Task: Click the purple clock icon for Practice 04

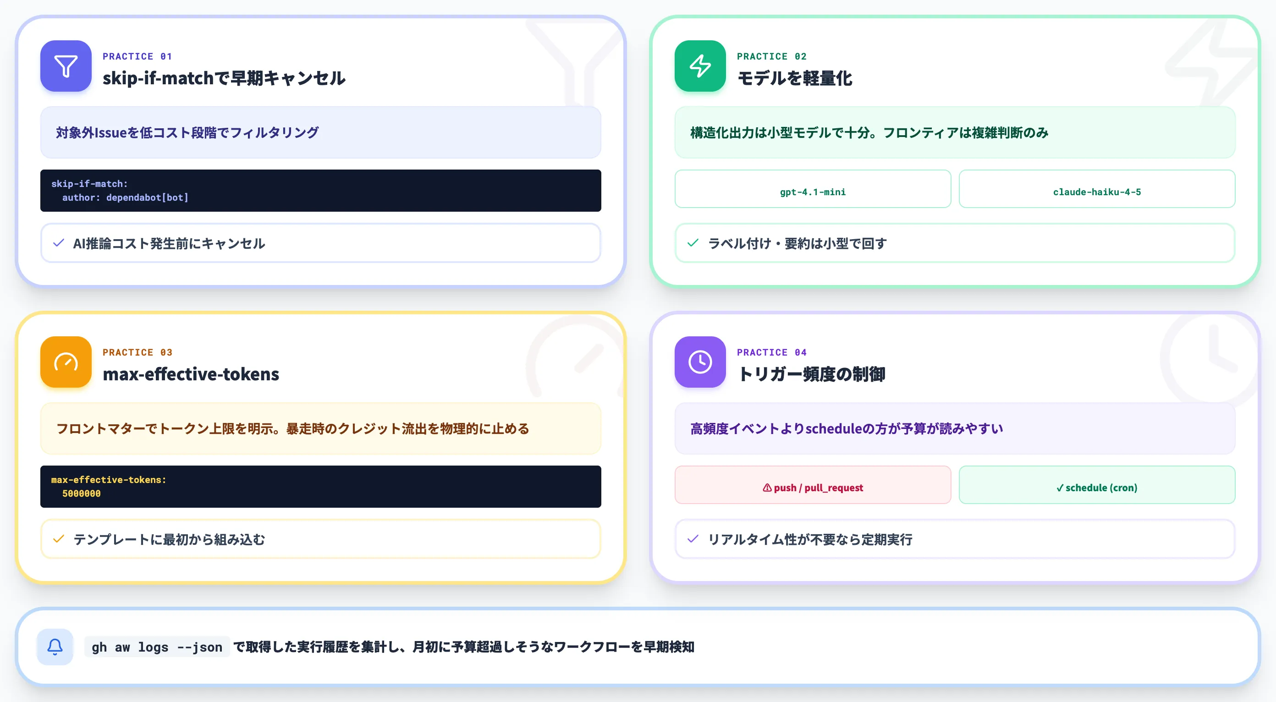Action: pyautogui.click(x=700, y=362)
